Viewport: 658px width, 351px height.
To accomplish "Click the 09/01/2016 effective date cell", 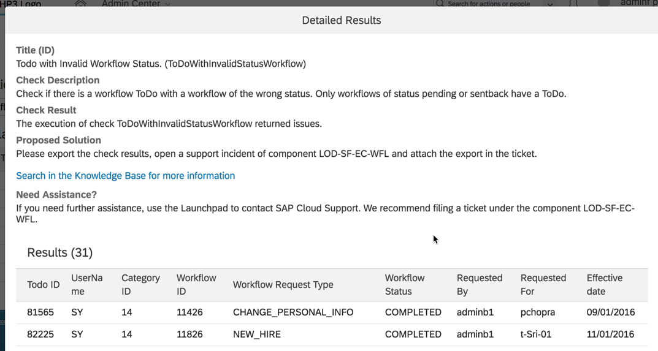I will click(x=611, y=312).
